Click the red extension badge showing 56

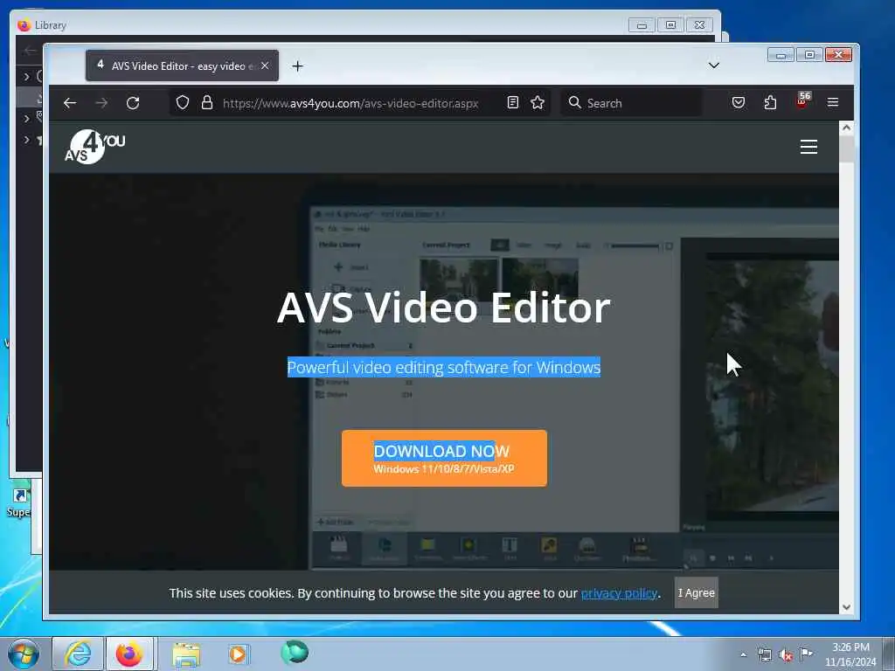tap(802, 101)
